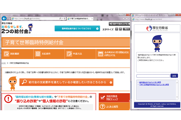Screen dimensions: 181x120
Task: Click the refresh icon in address bar
Action: (x=64, y=19)
